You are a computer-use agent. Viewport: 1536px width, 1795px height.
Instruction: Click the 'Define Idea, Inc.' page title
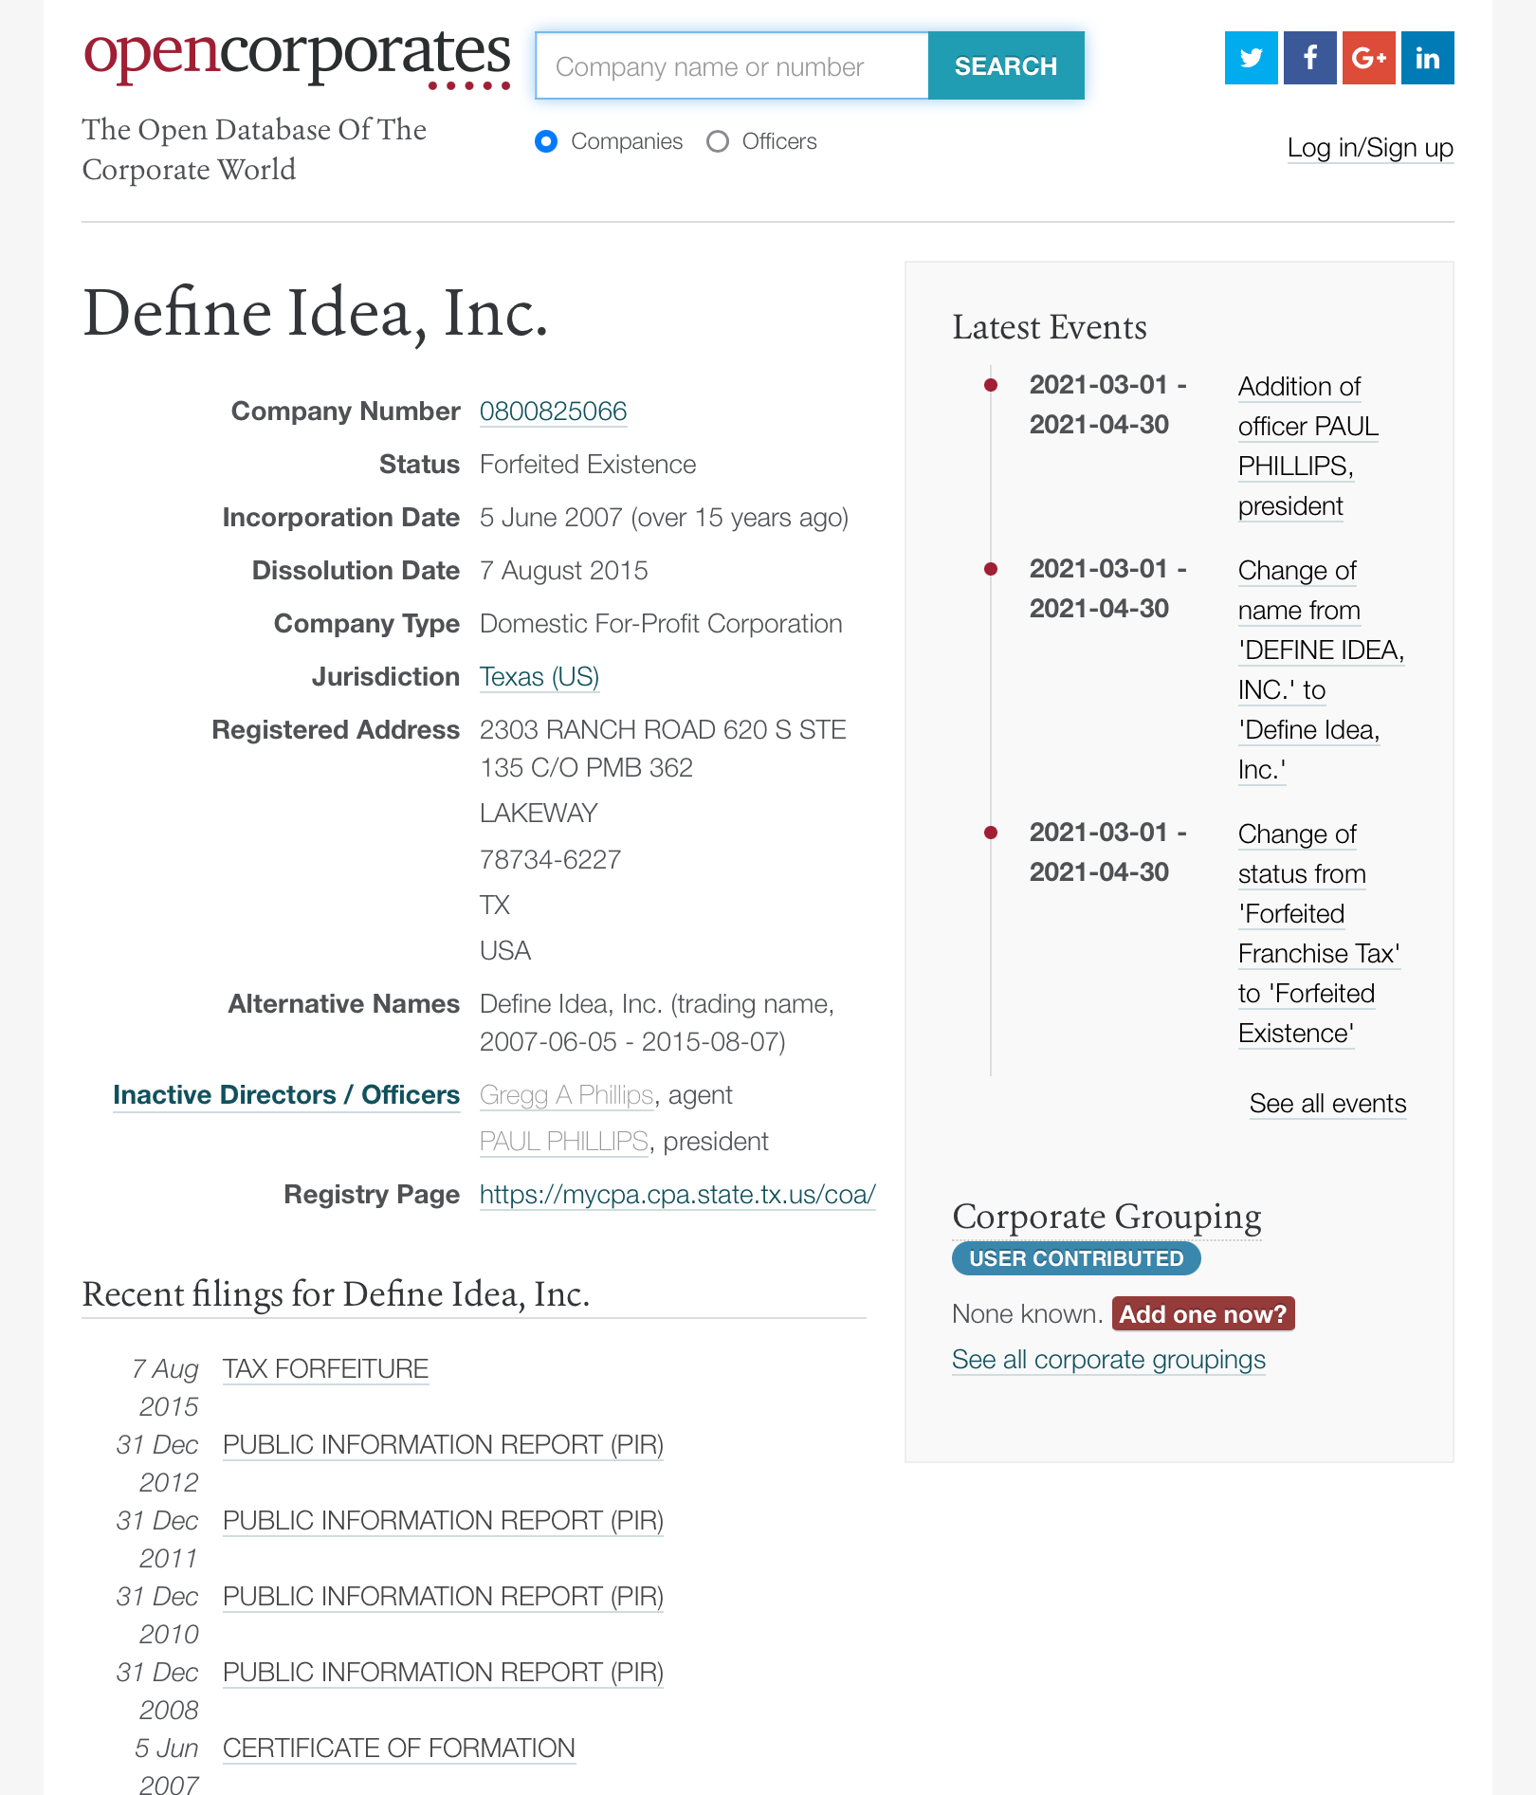pyautogui.click(x=316, y=313)
